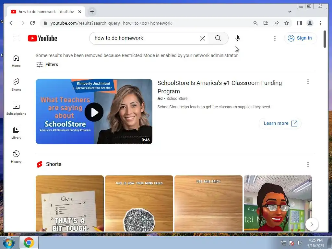Click the Chrome address bar URL
Viewport: 332px width, 249px height.
[x=111, y=23]
